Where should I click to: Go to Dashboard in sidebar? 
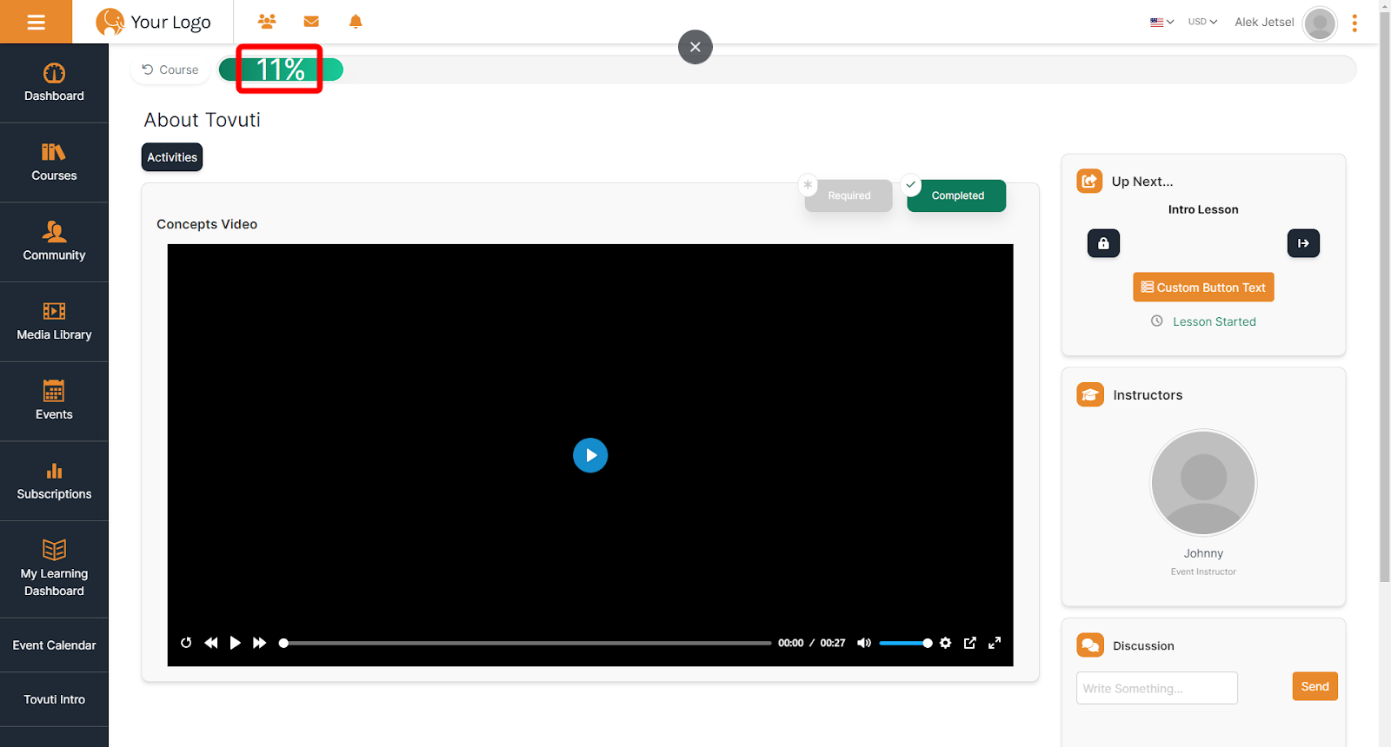click(x=54, y=83)
